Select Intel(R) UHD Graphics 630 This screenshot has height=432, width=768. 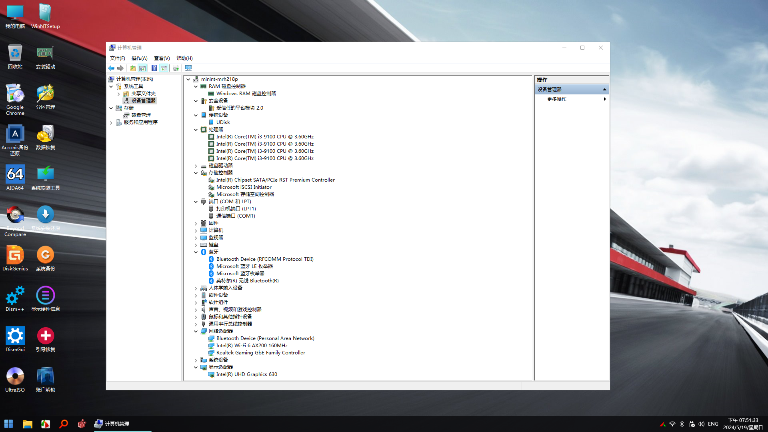247,374
